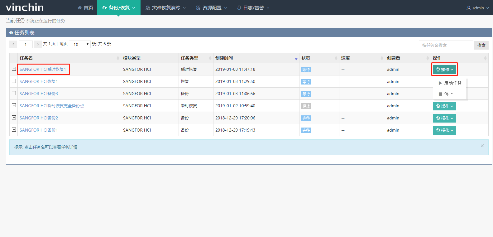Sort by 模块类型 column
493x237 pixels.
pyautogui.click(x=150, y=58)
